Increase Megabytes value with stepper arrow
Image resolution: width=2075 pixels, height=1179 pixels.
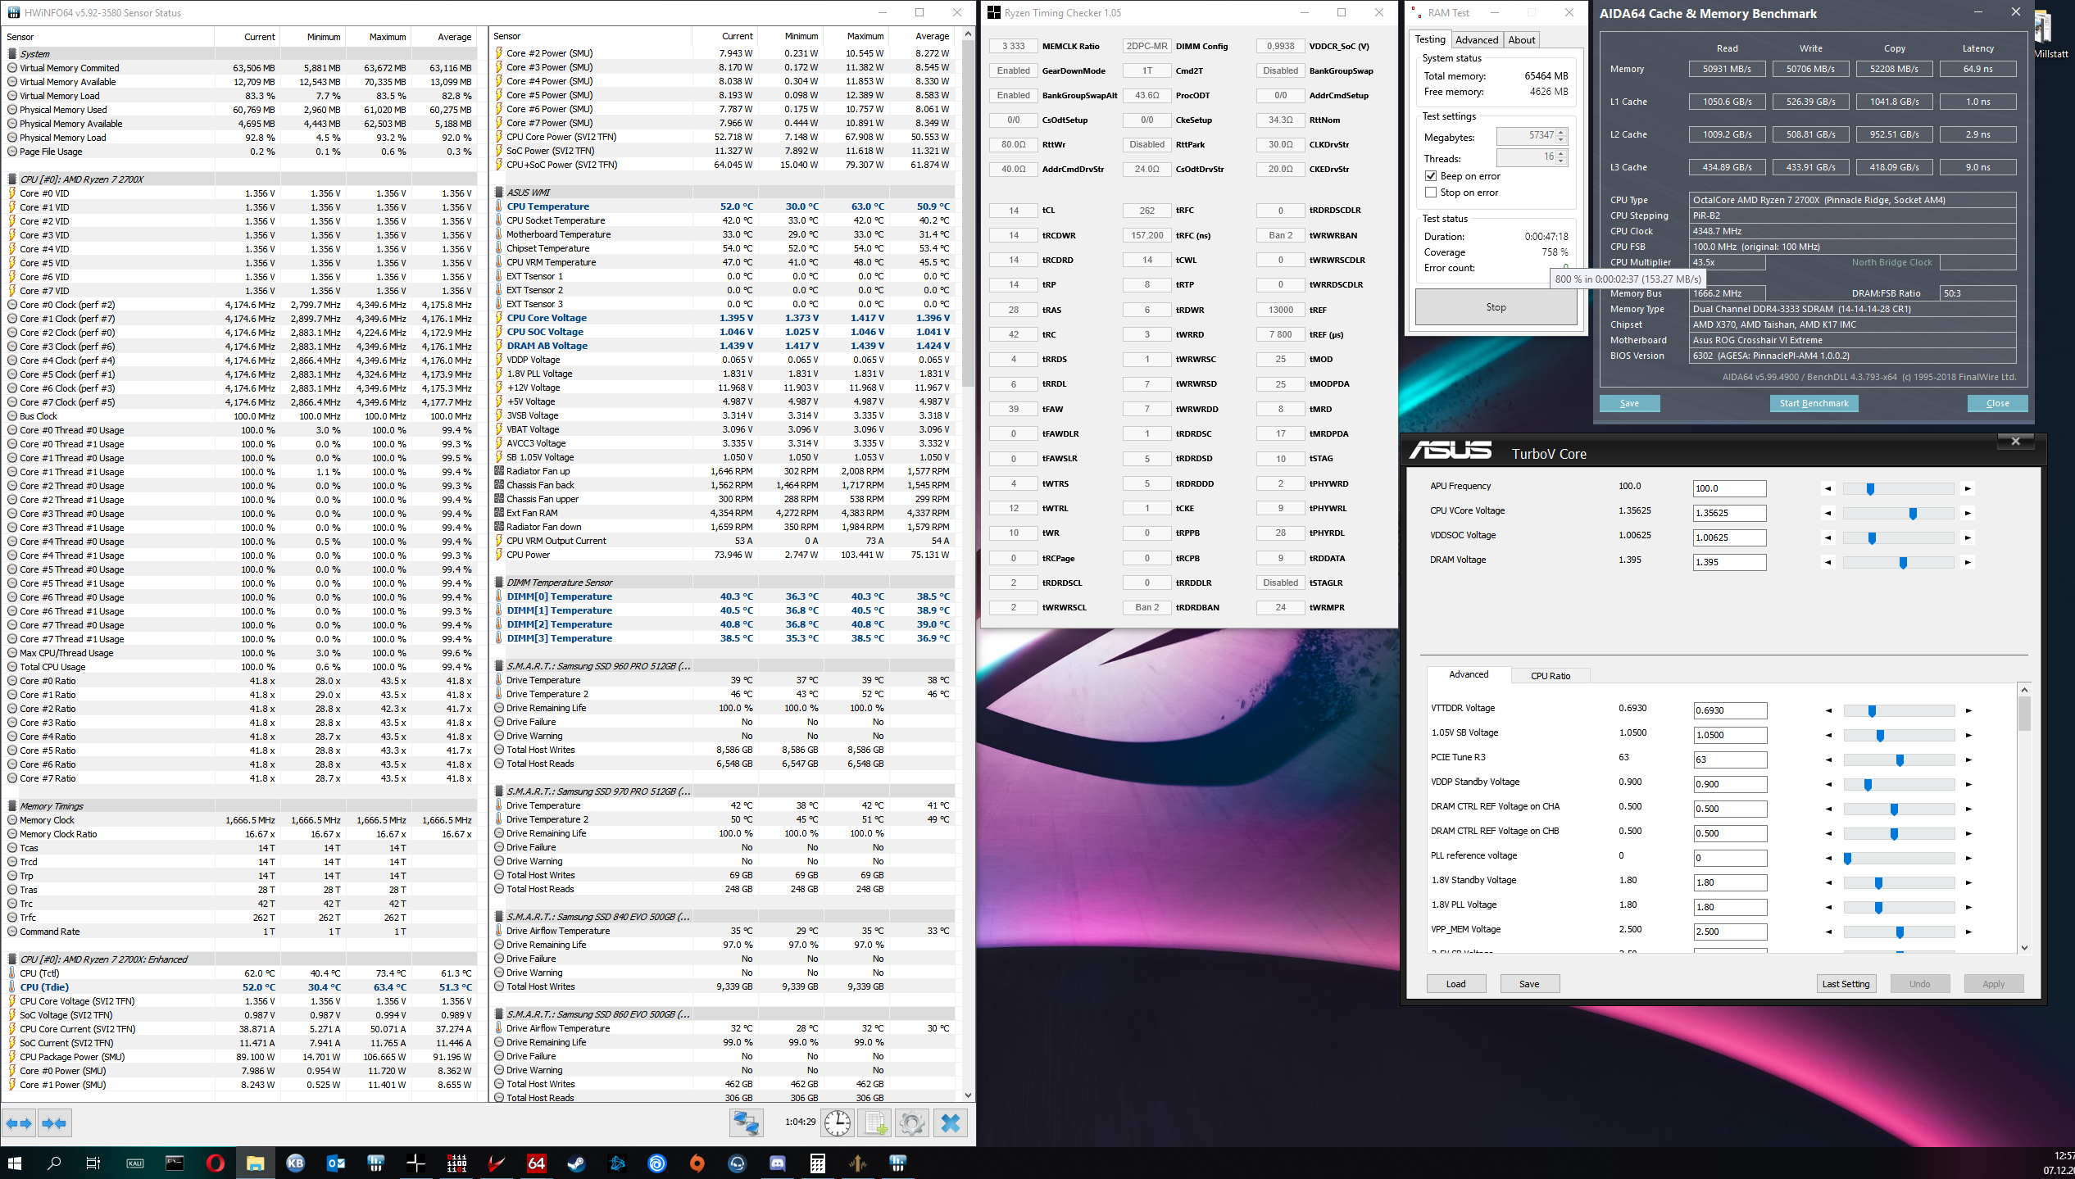[1561, 132]
